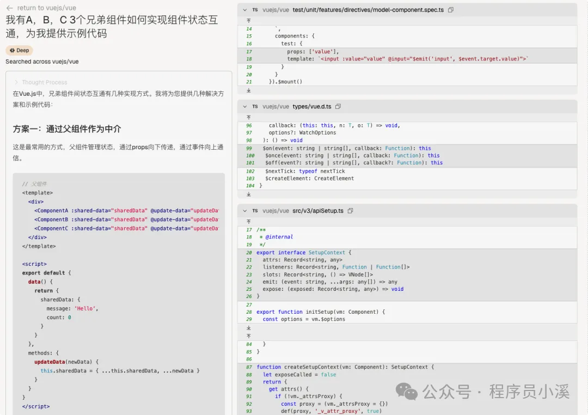Click the heading 方案一：通过父组件作为中介
This screenshot has height=415, width=588.
tap(67, 129)
